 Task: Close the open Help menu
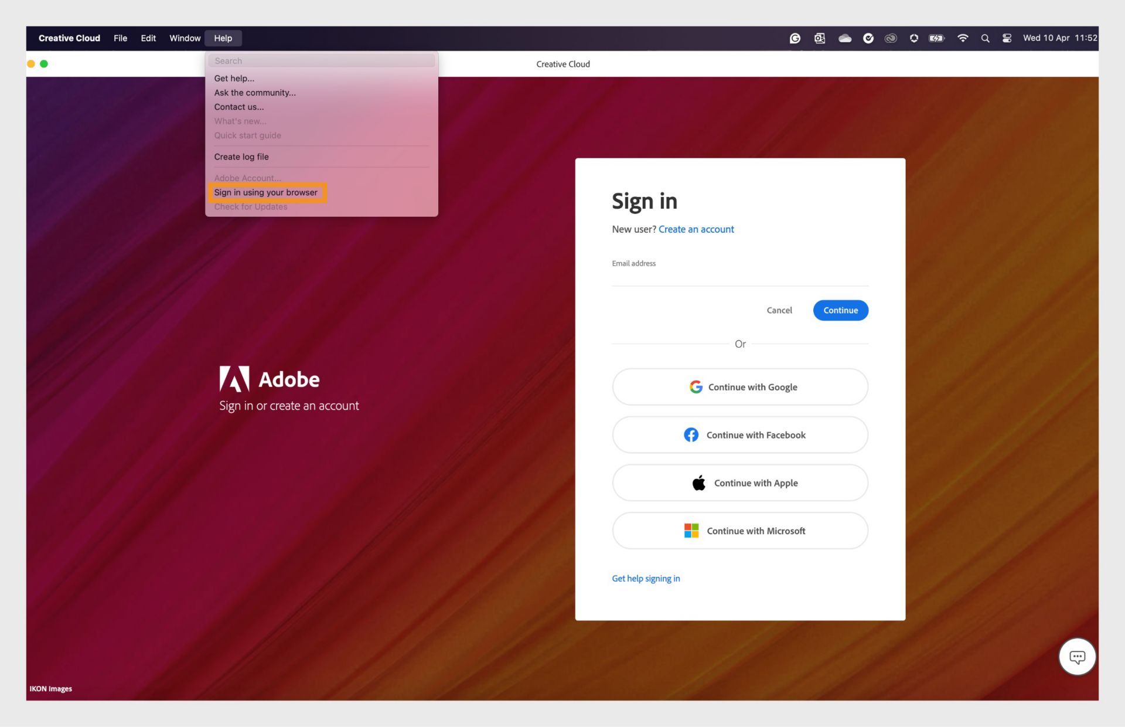[x=223, y=38]
